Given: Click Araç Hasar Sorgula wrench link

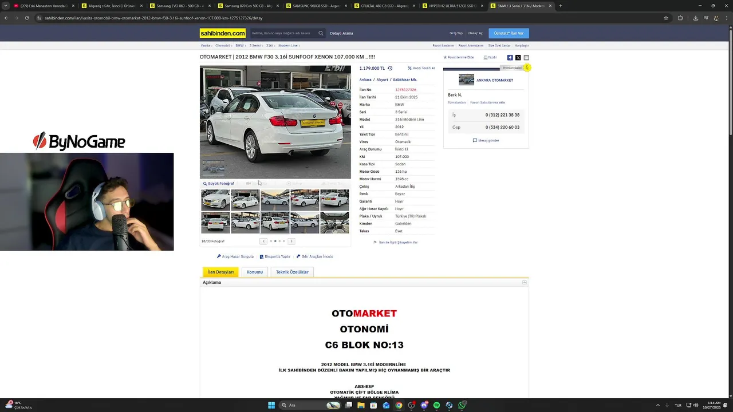Looking at the screenshot, I should pos(235,256).
